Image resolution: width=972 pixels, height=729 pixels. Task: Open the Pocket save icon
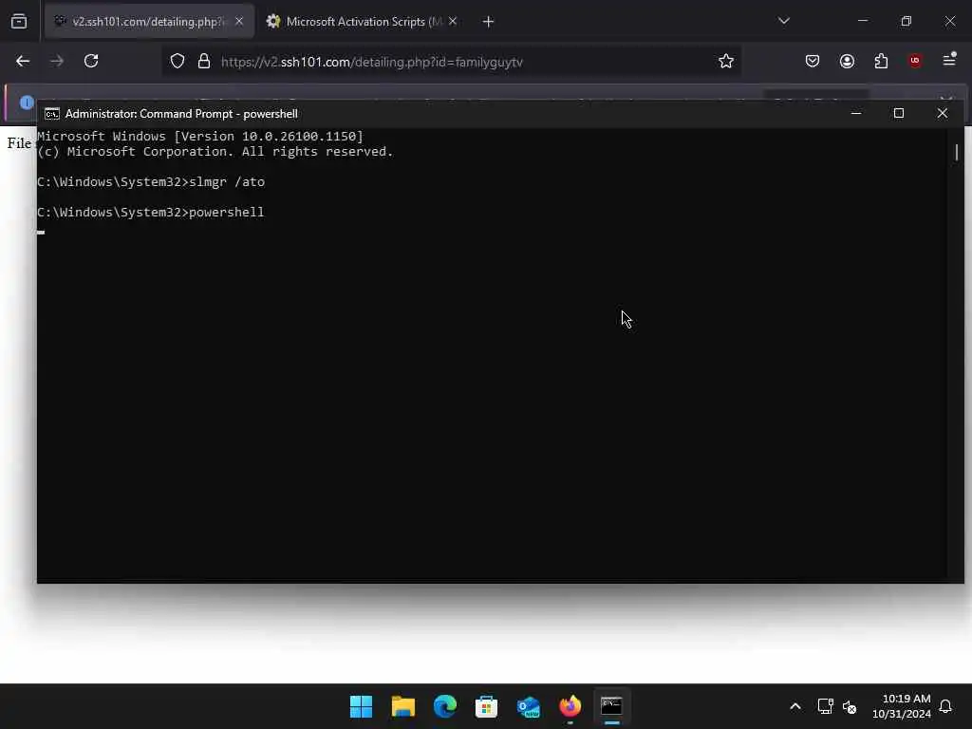813,61
